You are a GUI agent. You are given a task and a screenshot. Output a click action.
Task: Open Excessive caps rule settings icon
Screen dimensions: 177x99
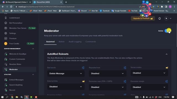click(125, 81)
